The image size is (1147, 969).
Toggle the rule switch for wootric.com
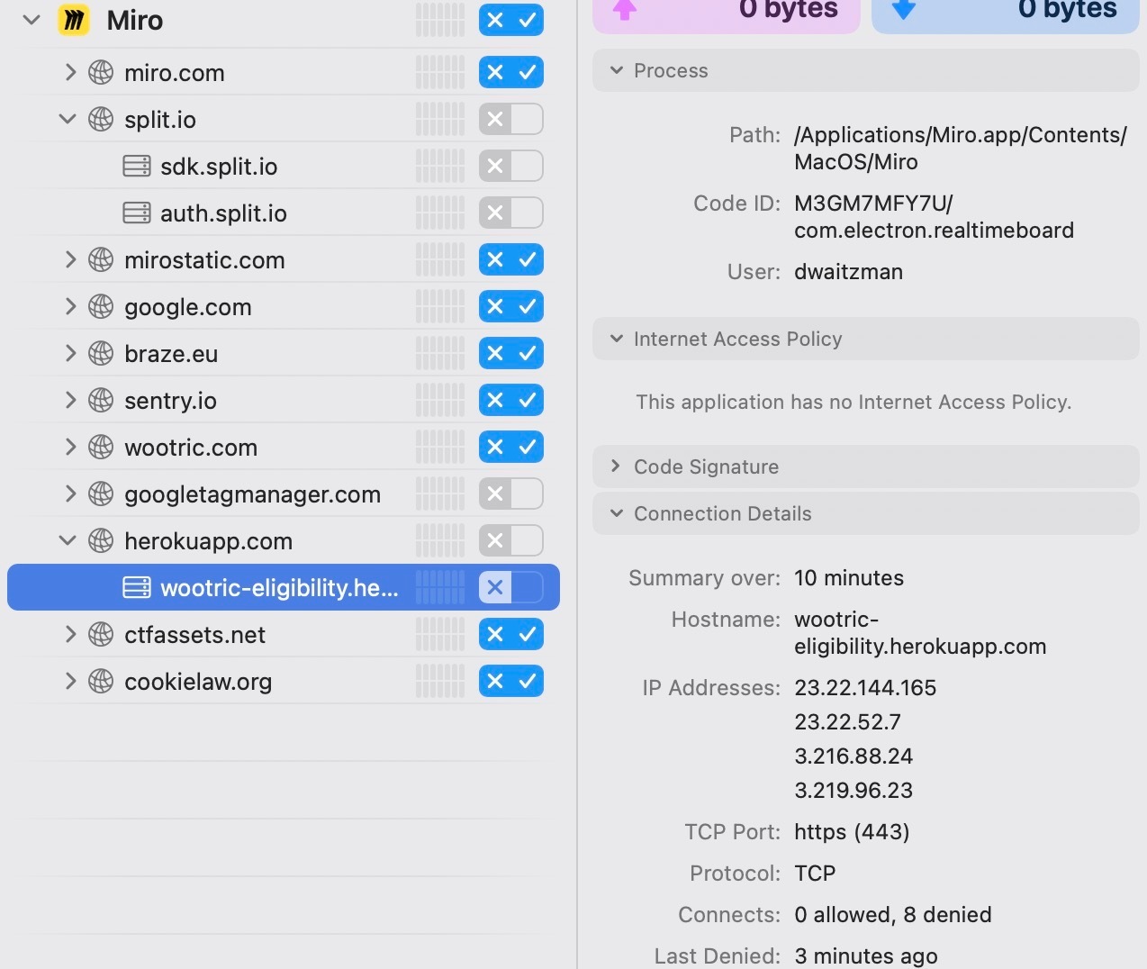point(511,447)
